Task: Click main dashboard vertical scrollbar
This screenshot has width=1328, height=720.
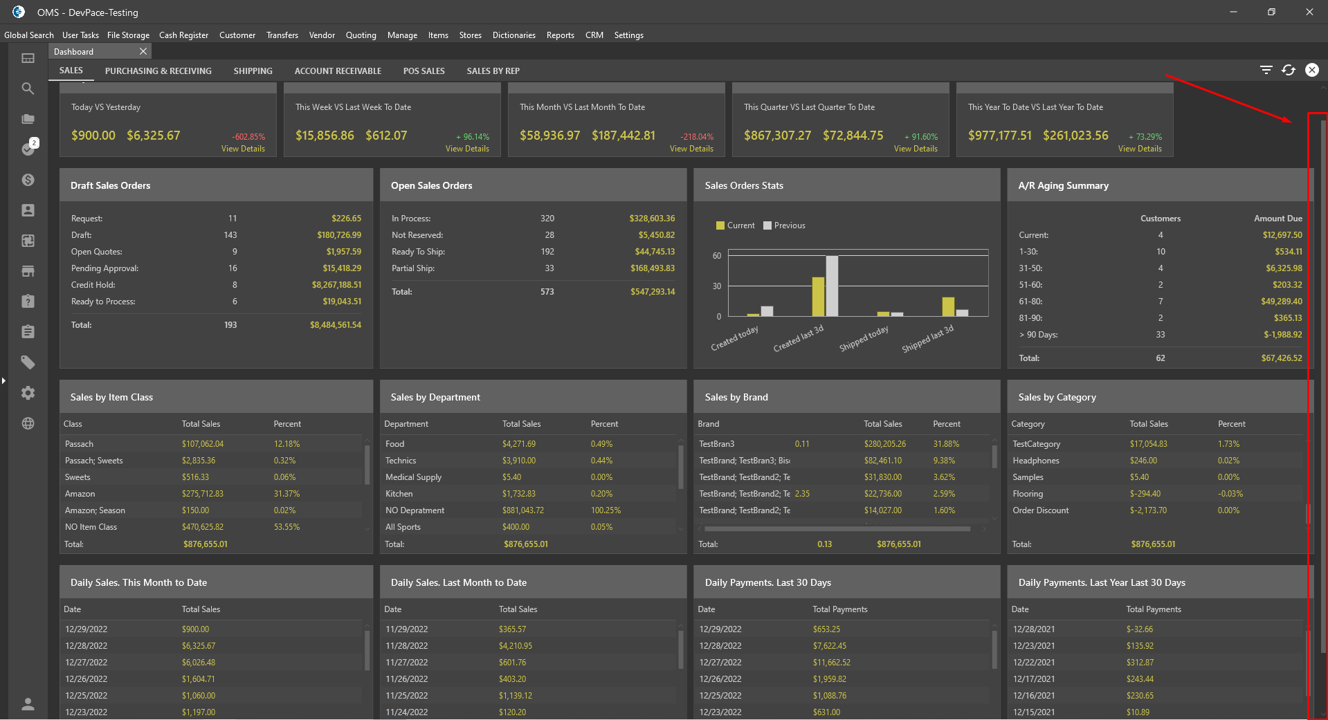Action: [1323, 387]
